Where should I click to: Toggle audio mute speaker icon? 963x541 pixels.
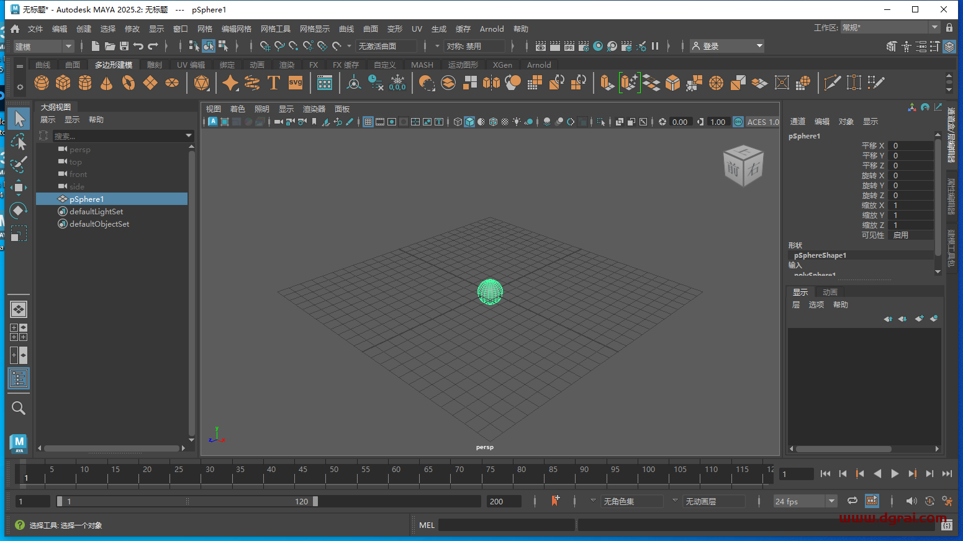click(911, 501)
